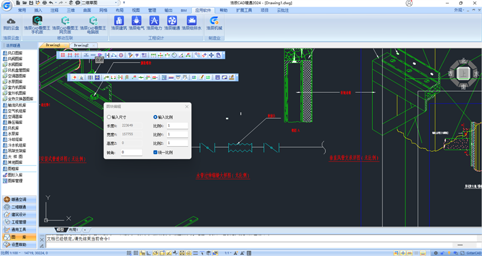The image size is (482, 256).
Task: Open 浩辰给排水 plumbing icon
Action: point(190,23)
